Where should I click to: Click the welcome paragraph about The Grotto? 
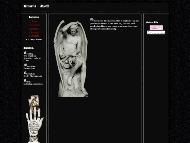click(x=114, y=24)
